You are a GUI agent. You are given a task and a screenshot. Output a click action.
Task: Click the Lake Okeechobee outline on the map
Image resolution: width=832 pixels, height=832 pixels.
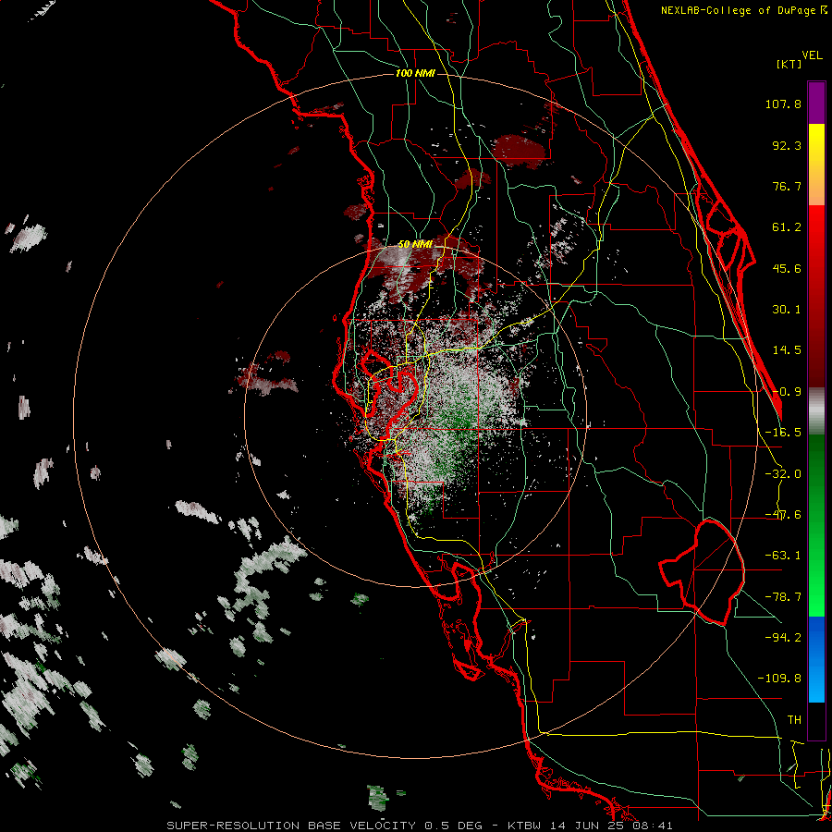click(702, 572)
